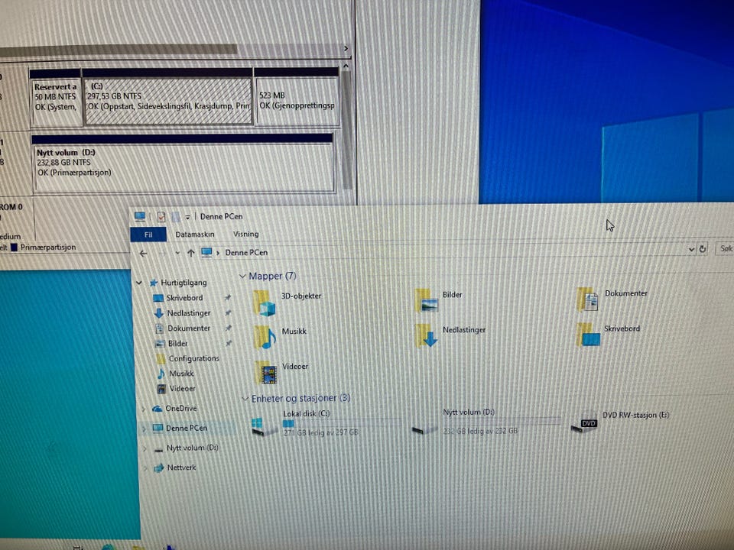Open the Bilder folder in Mapper
Viewport: 734px width, 550px height.
click(439, 300)
